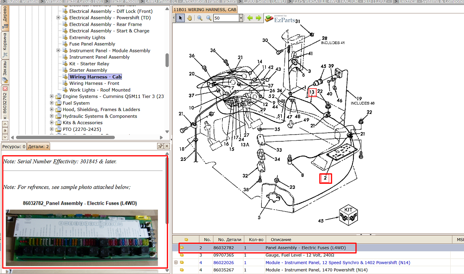The image size is (464, 274).
Task: Click callout number 13 on the diagram
Action: [312, 92]
